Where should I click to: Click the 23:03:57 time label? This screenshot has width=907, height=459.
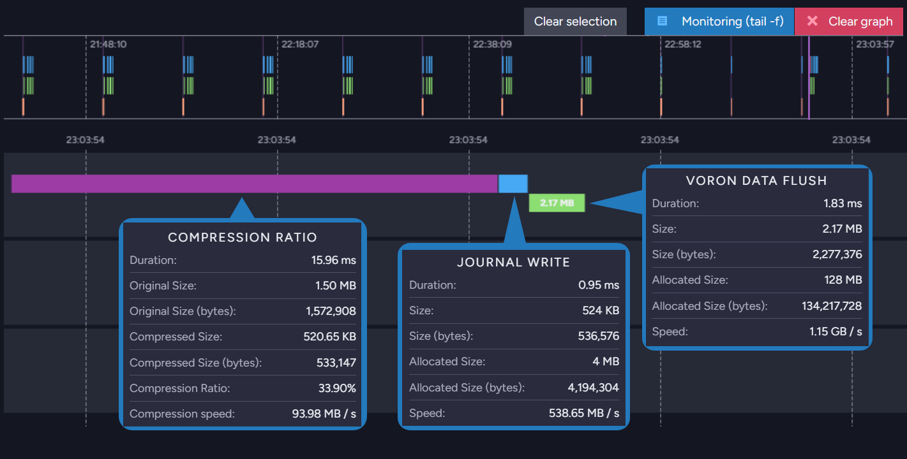coord(875,45)
